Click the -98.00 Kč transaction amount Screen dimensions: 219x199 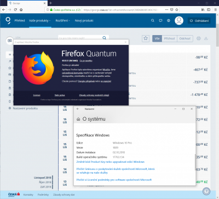[x=201, y=58]
